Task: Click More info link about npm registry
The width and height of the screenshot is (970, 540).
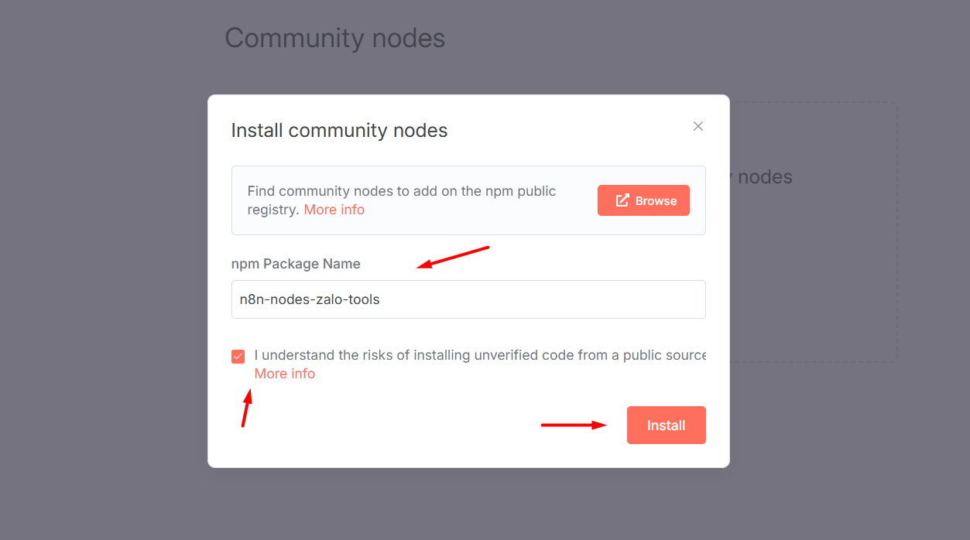Action: tap(334, 210)
